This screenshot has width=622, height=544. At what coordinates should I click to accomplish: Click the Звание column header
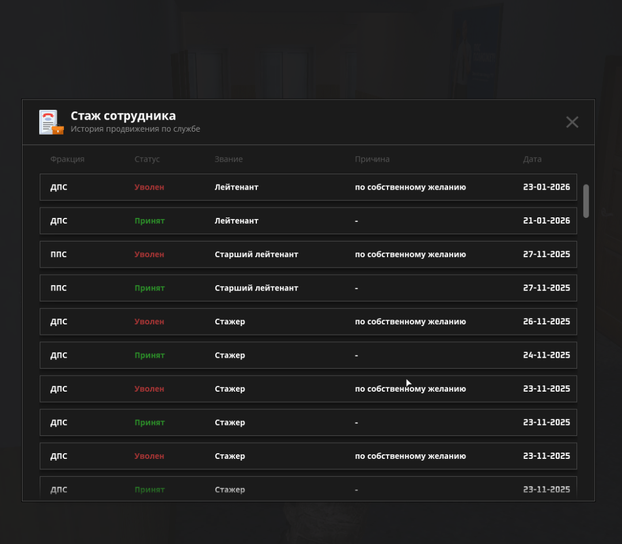(x=229, y=159)
